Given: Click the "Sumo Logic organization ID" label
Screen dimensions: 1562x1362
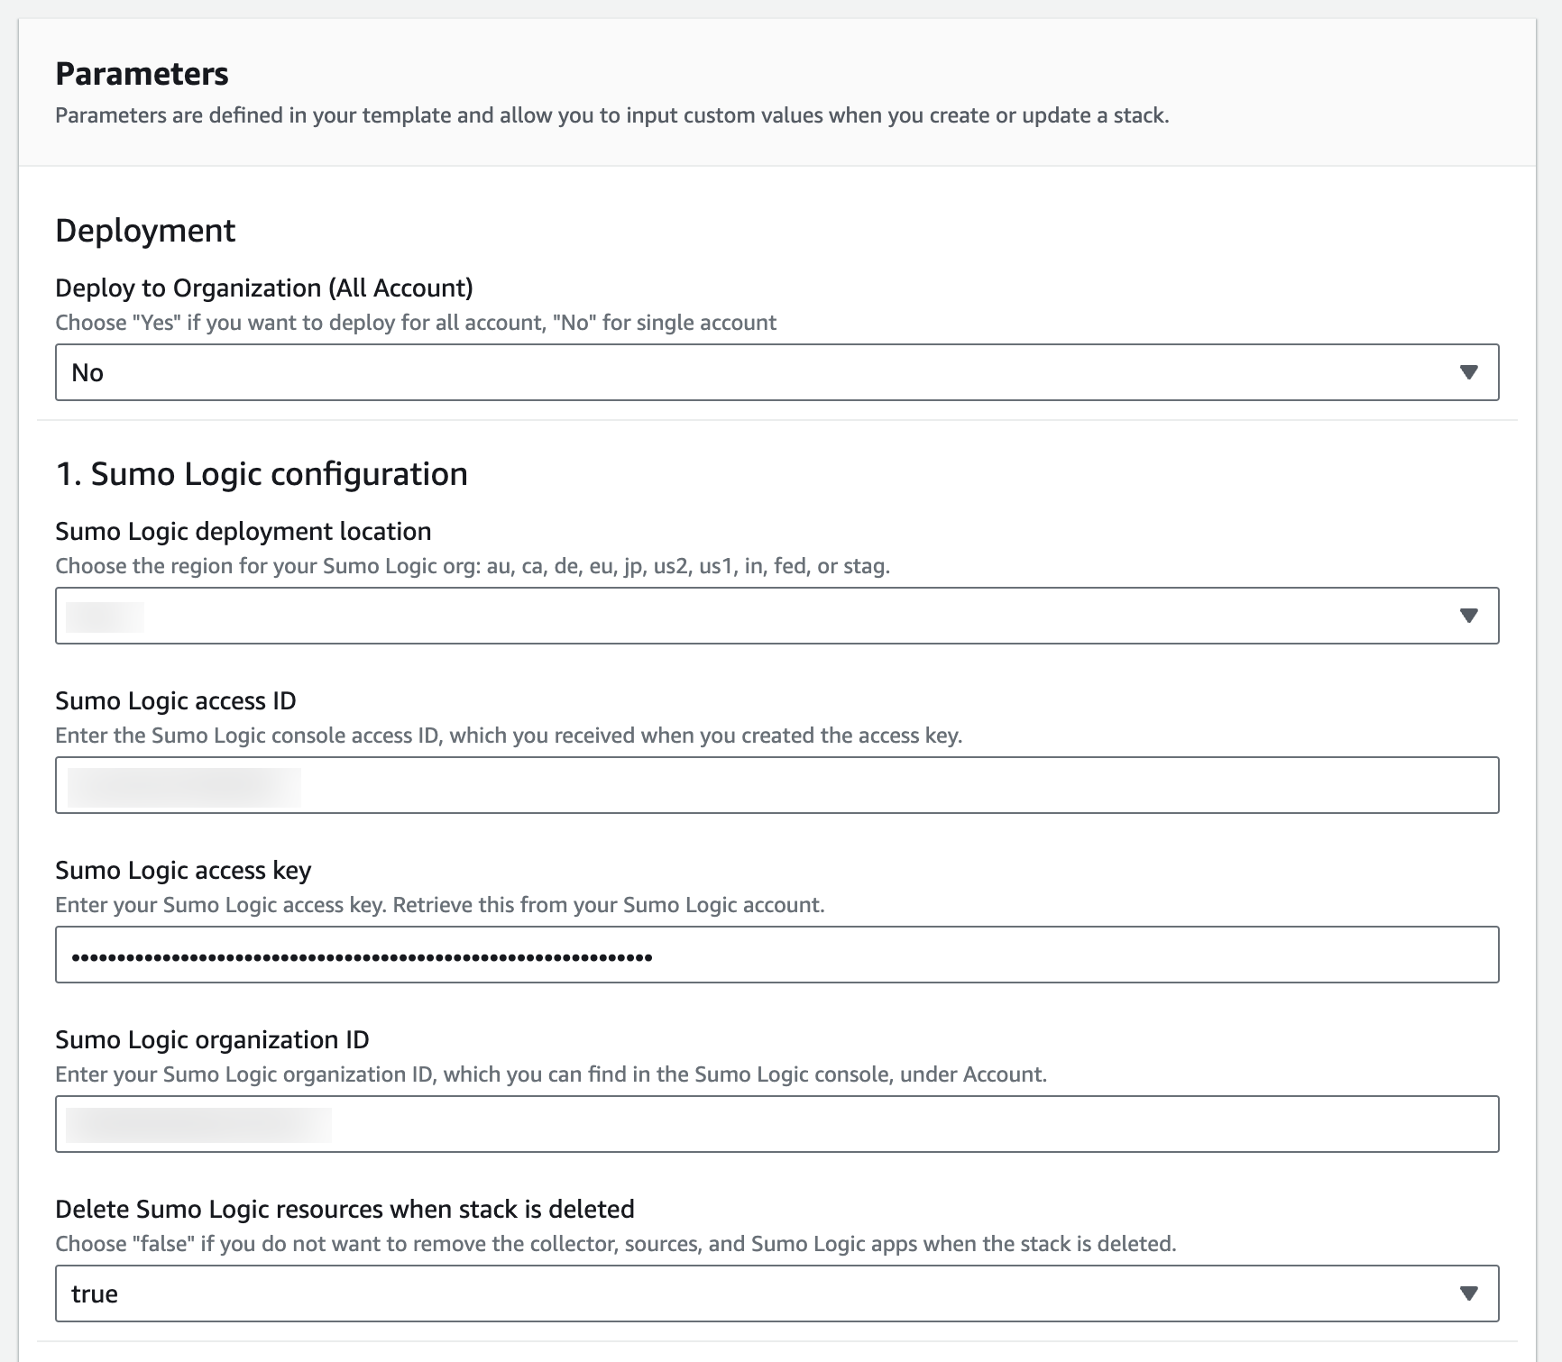Looking at the screenshot, I should (212, 1039).
